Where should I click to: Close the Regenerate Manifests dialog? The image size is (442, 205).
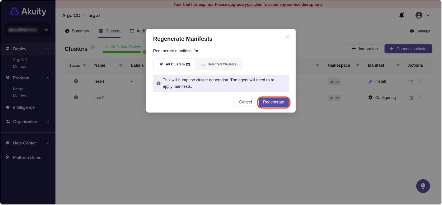point(287,37)
